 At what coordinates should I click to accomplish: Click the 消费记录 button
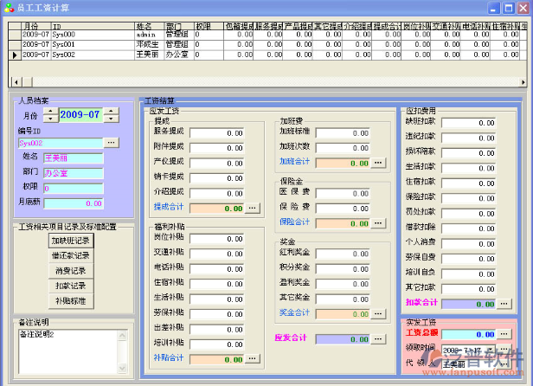coord(71,270)
